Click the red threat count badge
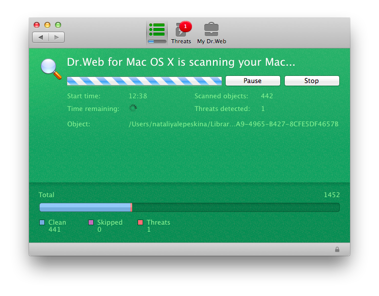Image resolution: width=379 pixels, height=296 pixels. click(x=185, y=26)
